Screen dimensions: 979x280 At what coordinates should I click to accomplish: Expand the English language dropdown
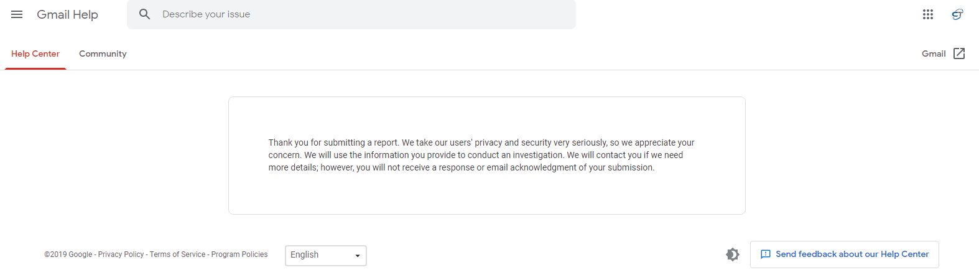click(x=325, y=255)
